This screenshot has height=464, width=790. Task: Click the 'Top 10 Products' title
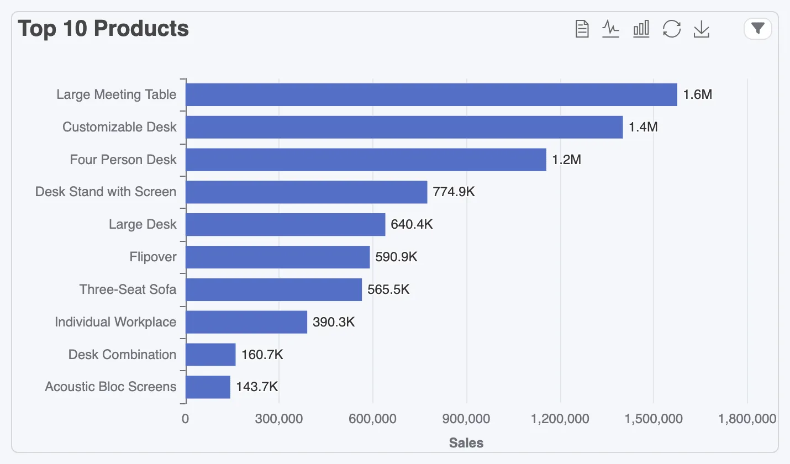pos(103,29)
